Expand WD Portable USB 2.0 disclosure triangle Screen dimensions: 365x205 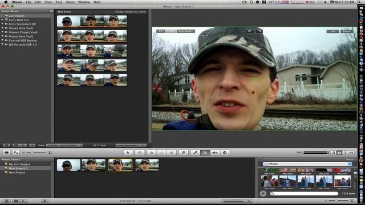(2, 44)
